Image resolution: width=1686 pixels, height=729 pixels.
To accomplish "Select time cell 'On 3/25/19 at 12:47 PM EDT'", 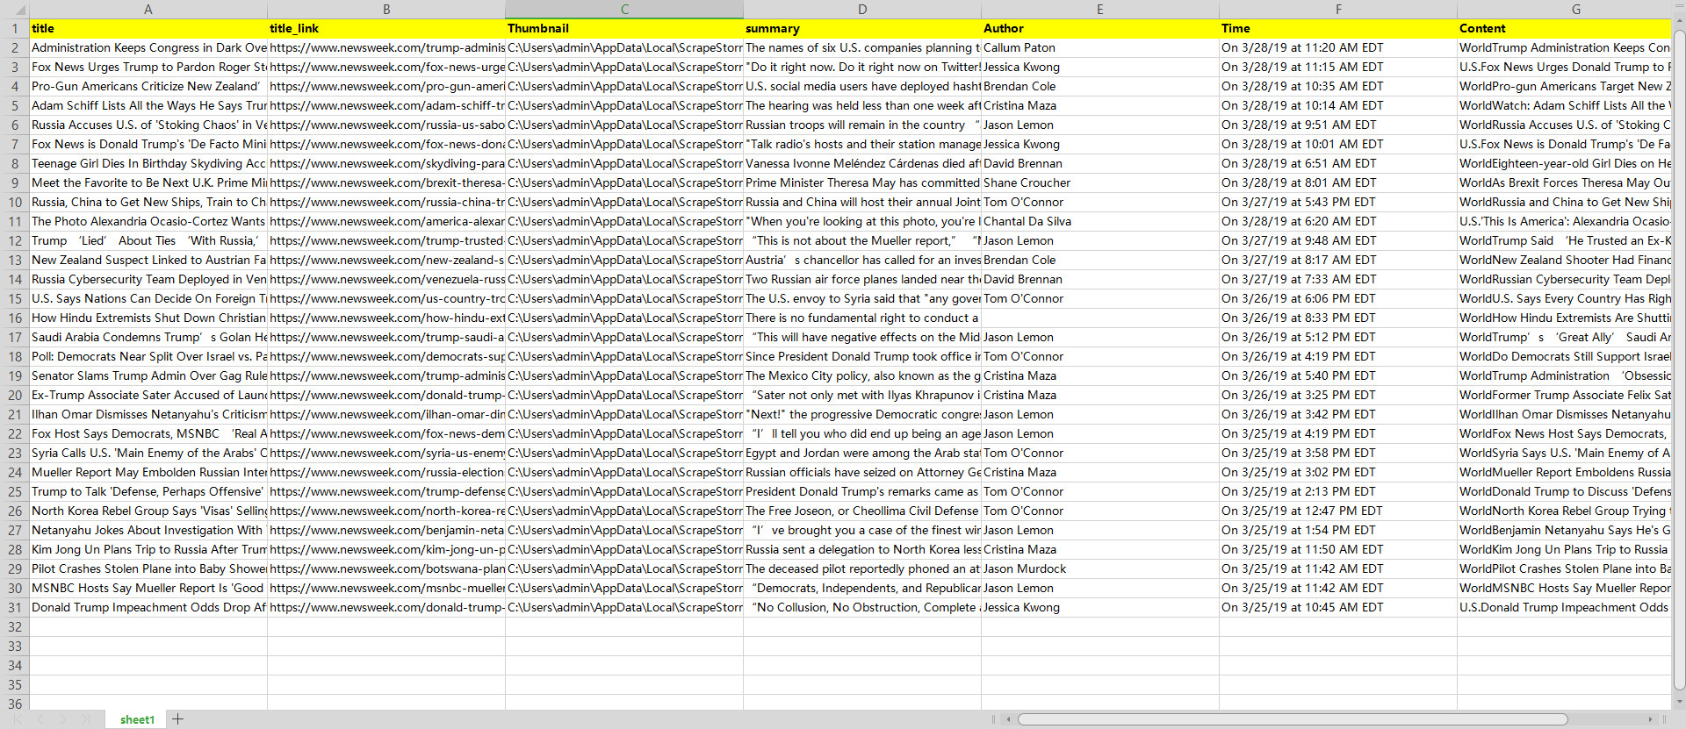I will pyautogui.click(x=1338, y=511).
